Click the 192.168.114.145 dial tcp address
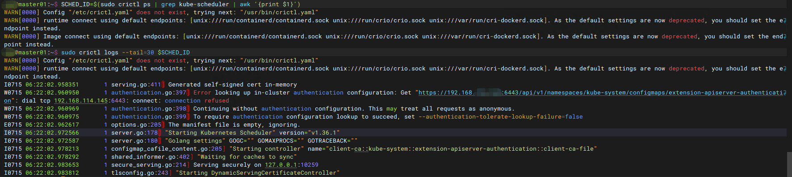 click(x=81, y=101)
